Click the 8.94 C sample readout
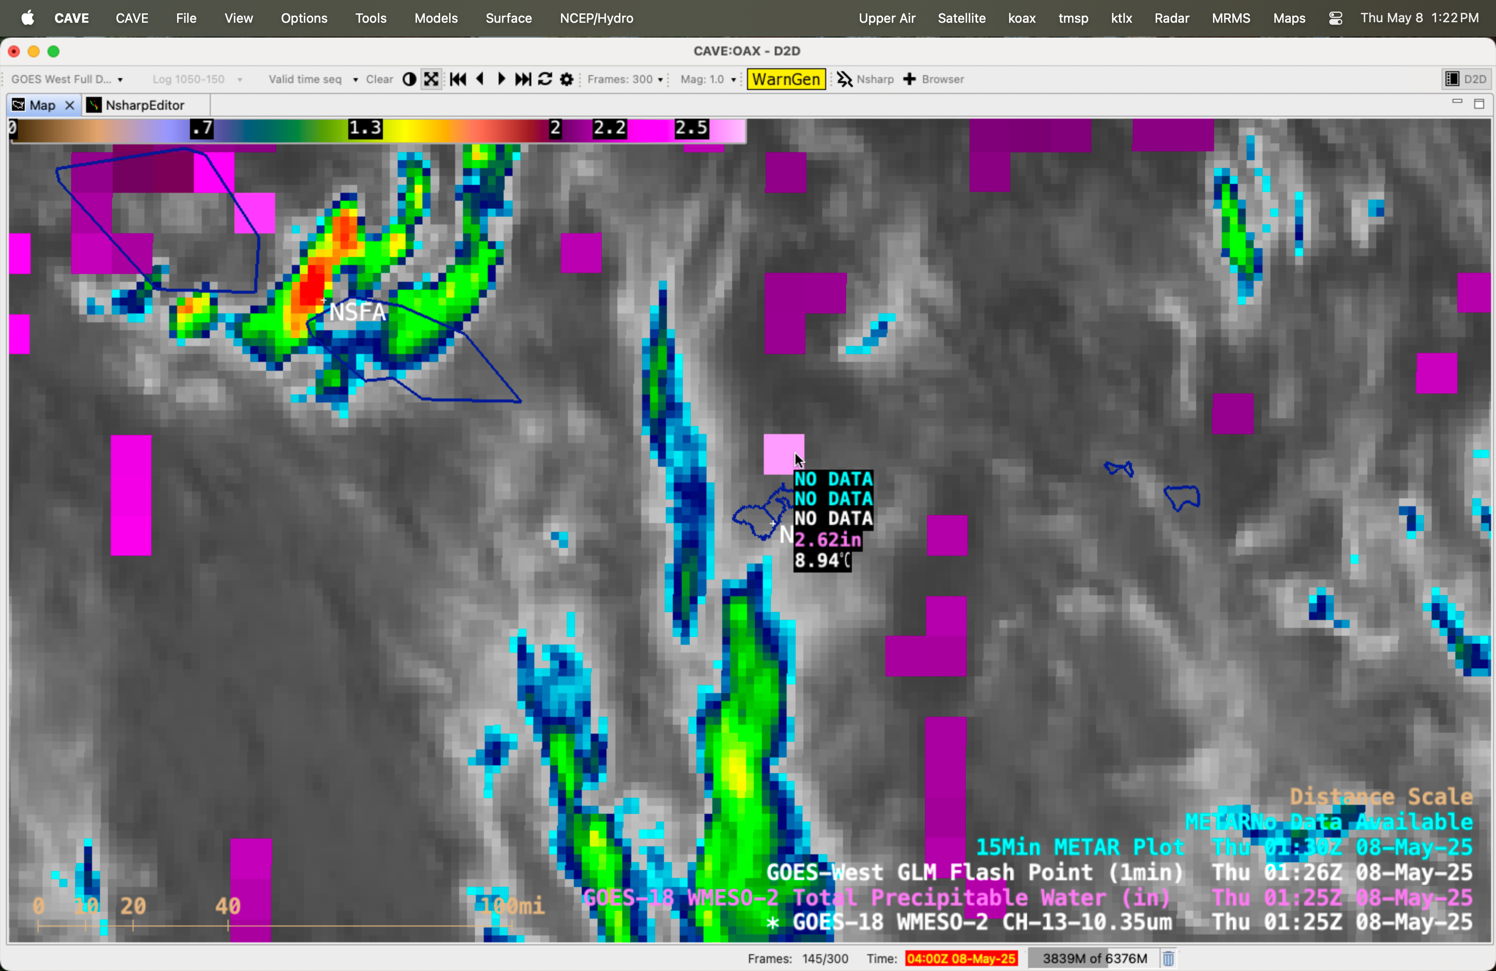The width and height of the screenshot is (1496, 971). click(823, 560)
